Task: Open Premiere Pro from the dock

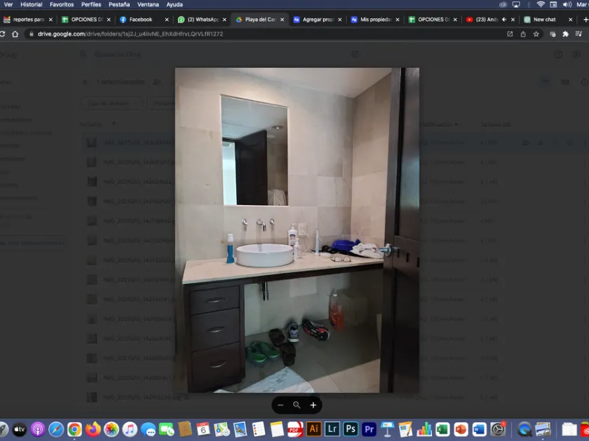Action: 369,429
